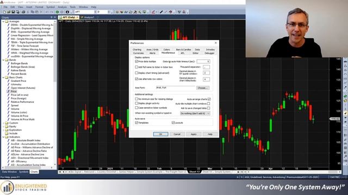Select Ichimoku in Basic Charts tree
Image resolution: width=348 pixels, height=195 pixels.
tap(16, 84)
